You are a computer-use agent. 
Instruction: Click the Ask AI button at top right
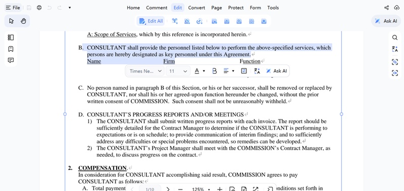coord(386,21)
